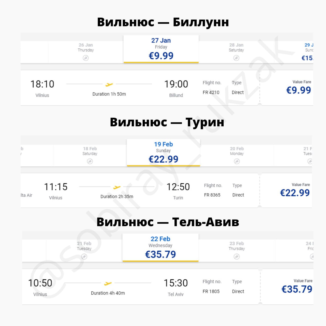Click the no-flight icon under 21 Feb Tuesday
The image size is (326, 326).
click(x=84, y=256)
